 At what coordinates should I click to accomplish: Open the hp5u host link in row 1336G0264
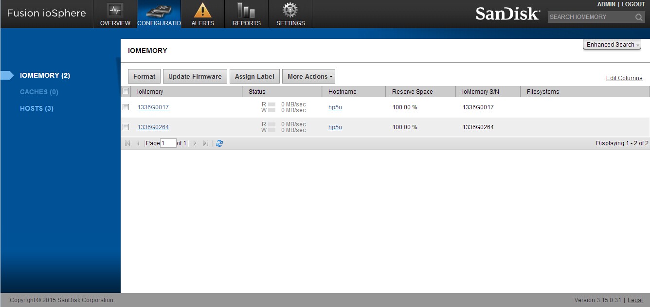[335, 127]
